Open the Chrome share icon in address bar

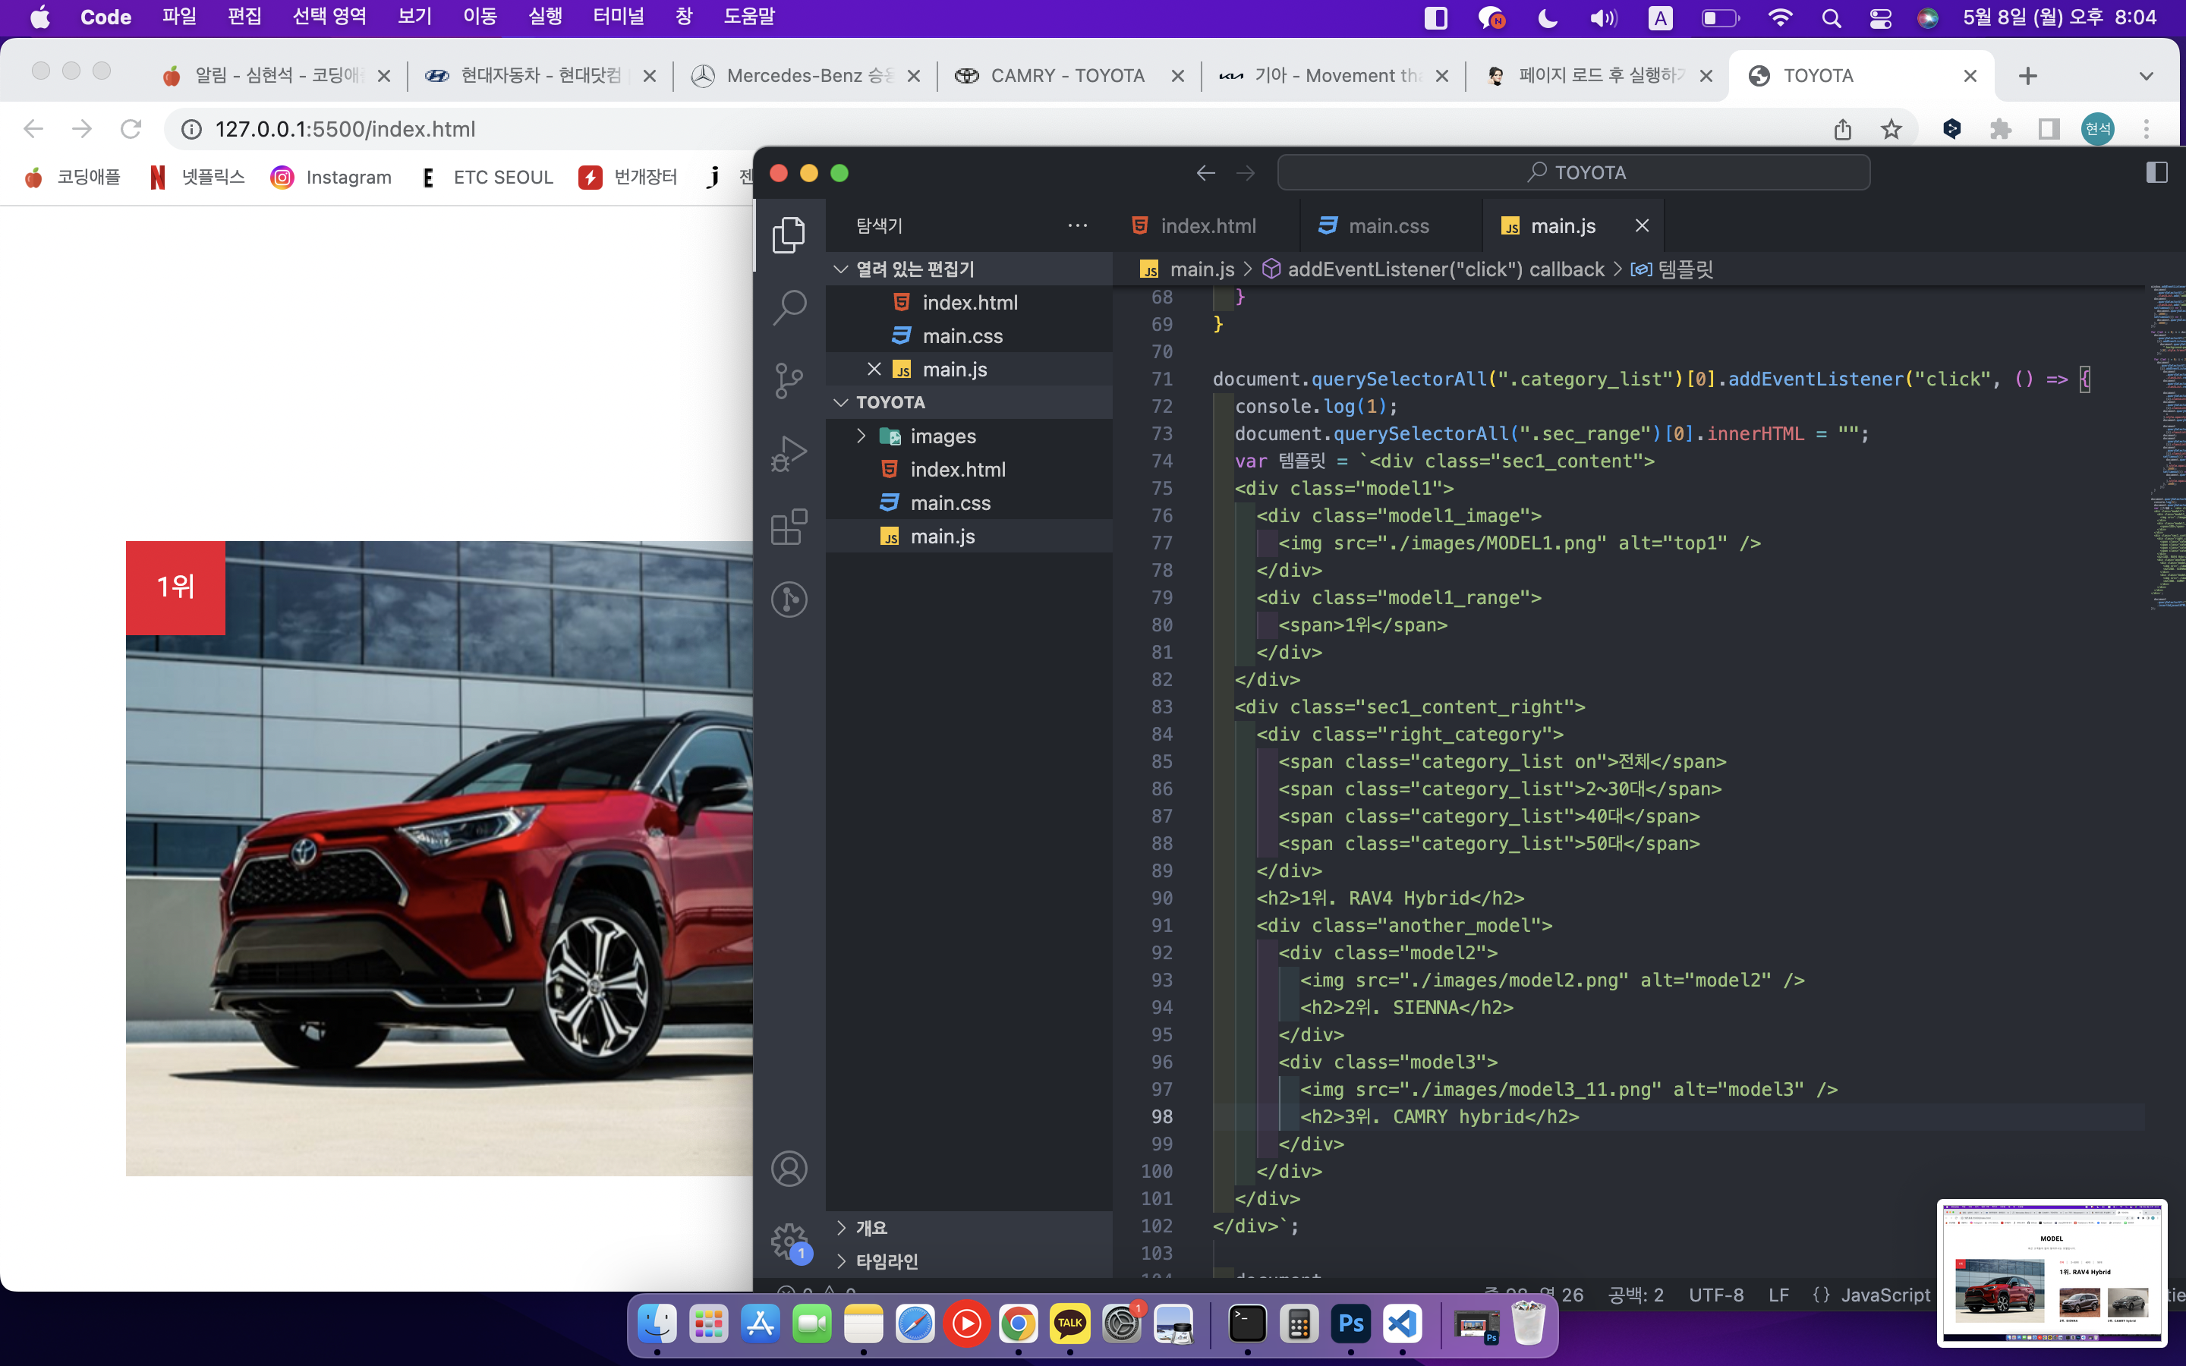click(x=1843, y=129)
